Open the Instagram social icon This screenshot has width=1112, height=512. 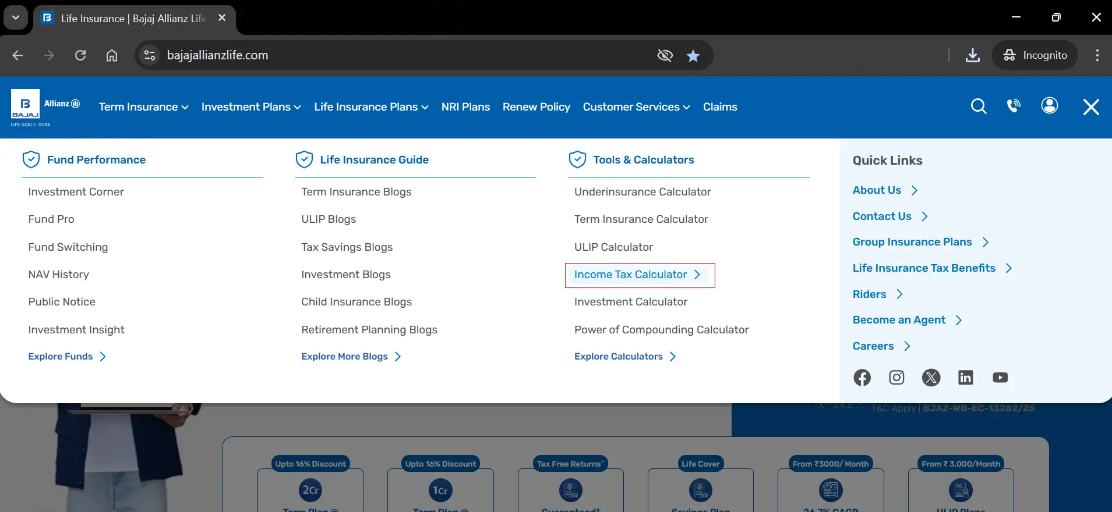point(896,378)
